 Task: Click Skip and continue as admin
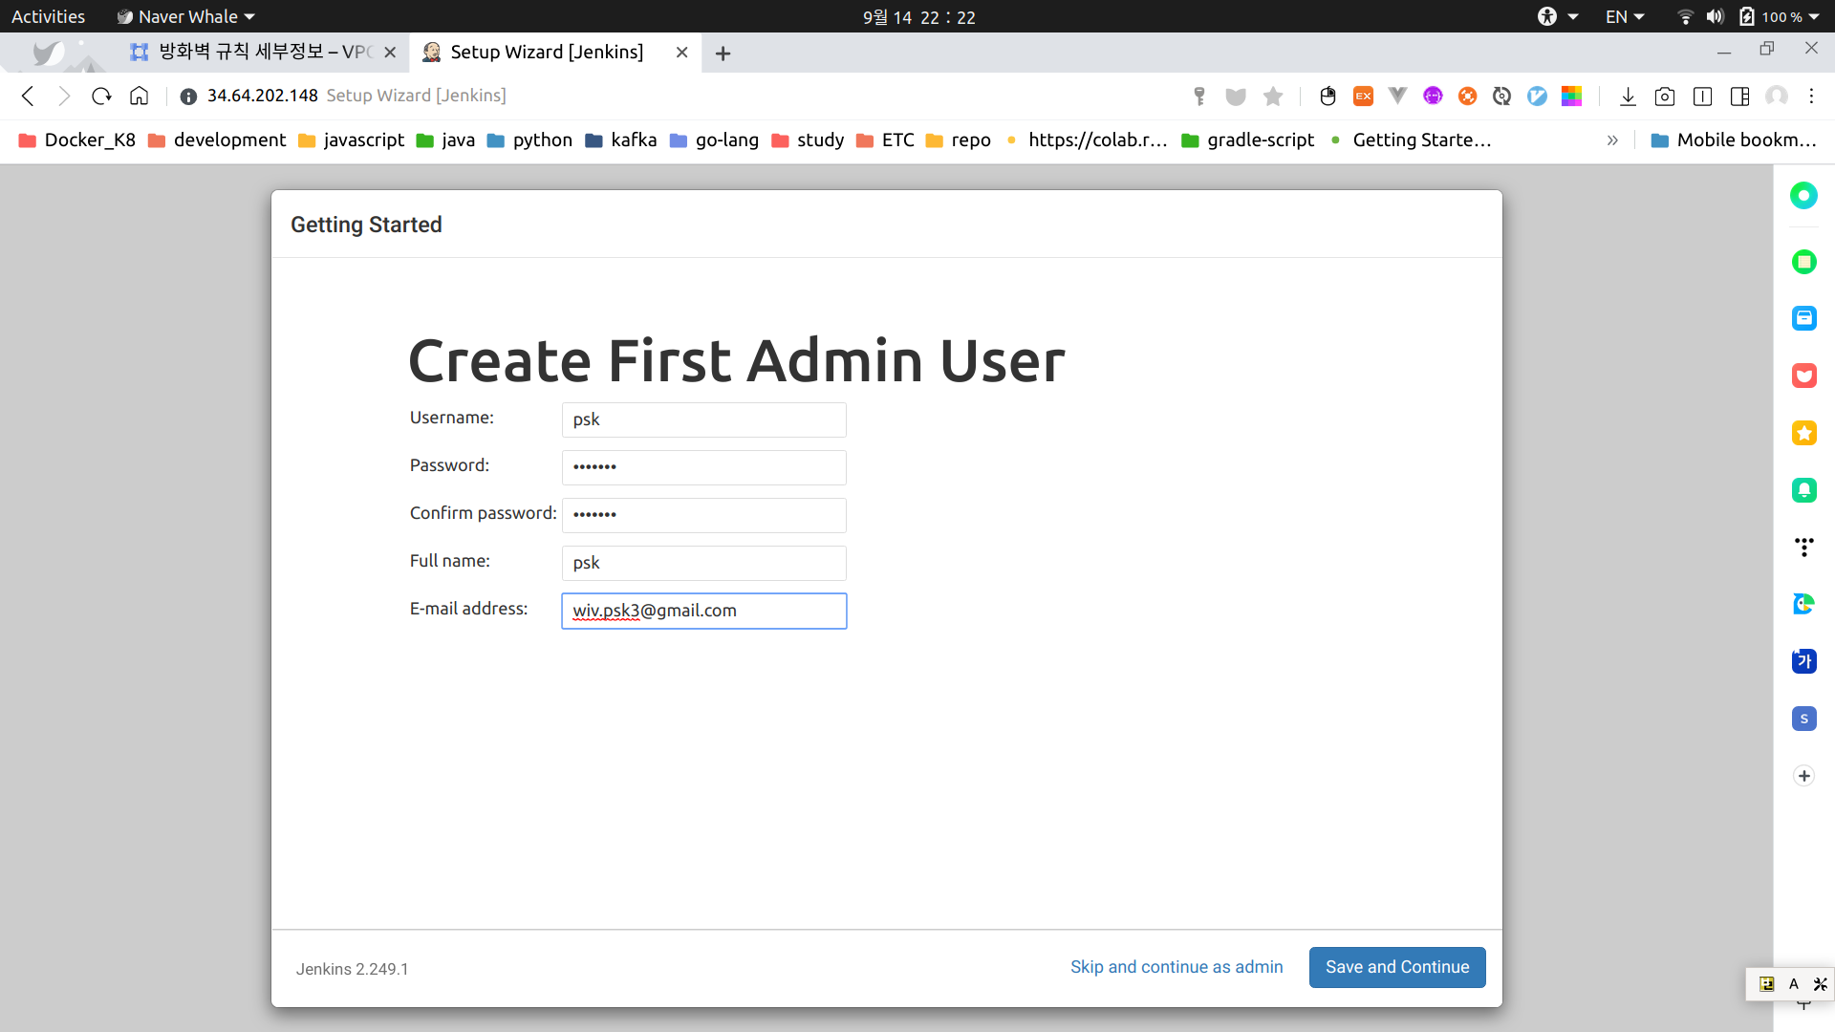1176,967
